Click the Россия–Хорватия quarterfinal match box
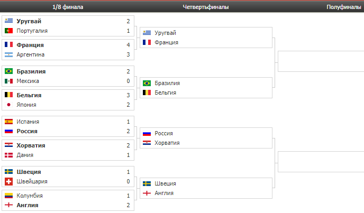The height and width of the screenshot is (213, 364). click(x=206, y=138)
